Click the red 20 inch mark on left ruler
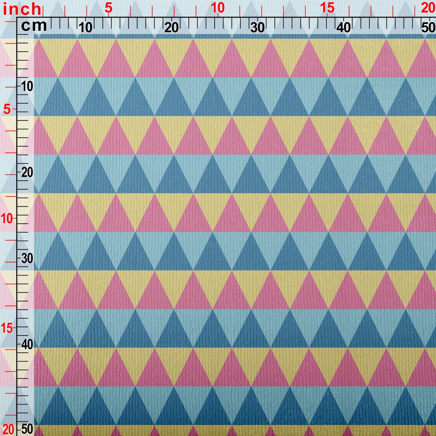Viewport: 436px width, 436px height. click(x=8, y=429)
